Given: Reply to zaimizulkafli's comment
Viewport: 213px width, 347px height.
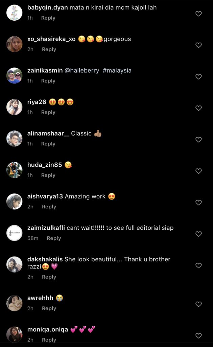Looking at the screenshot, I should 54,238.
